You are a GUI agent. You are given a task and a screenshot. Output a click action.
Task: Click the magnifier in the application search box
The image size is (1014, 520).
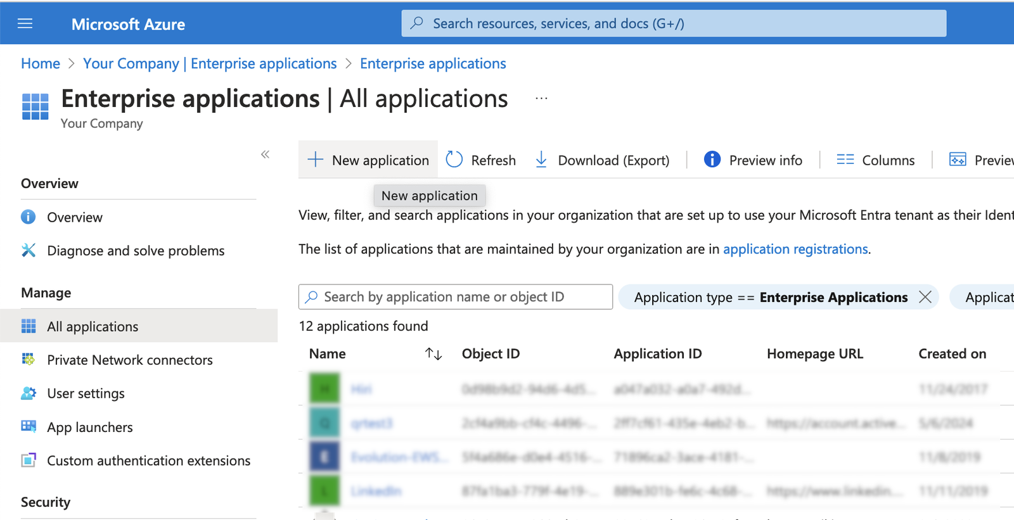click(x=311, y=296)
